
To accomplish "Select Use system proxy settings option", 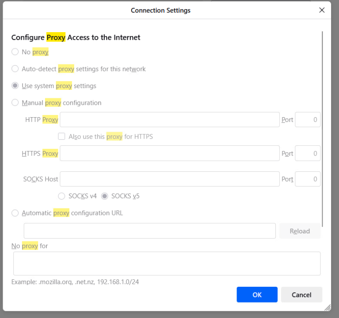I will point(15,86).
